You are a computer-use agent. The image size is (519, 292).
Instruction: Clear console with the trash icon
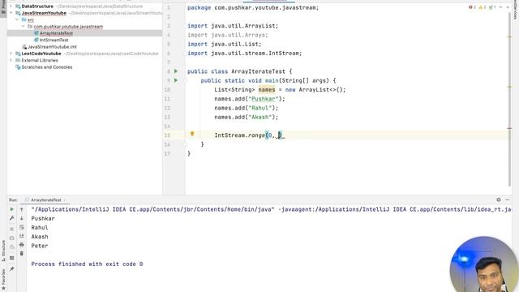[x=22, y=254]
